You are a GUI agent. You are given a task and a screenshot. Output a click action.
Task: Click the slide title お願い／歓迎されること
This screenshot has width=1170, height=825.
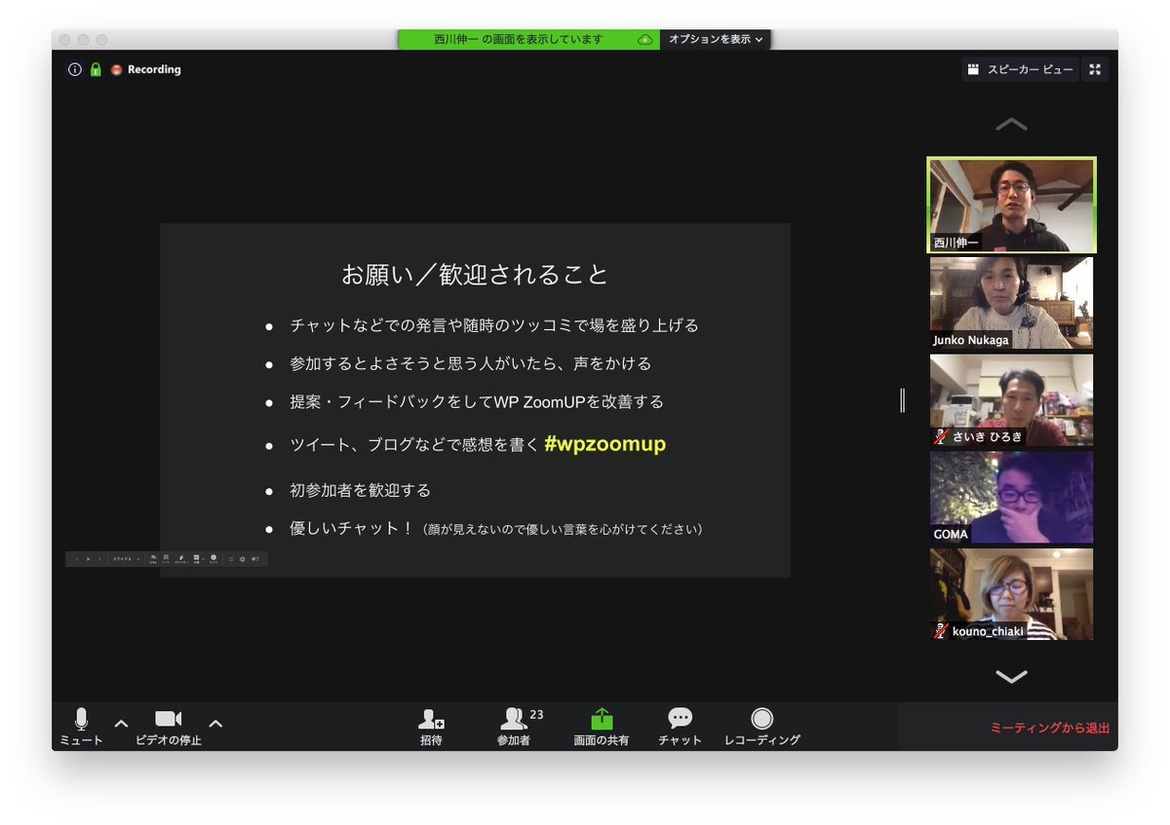click(x=475, y=275)
